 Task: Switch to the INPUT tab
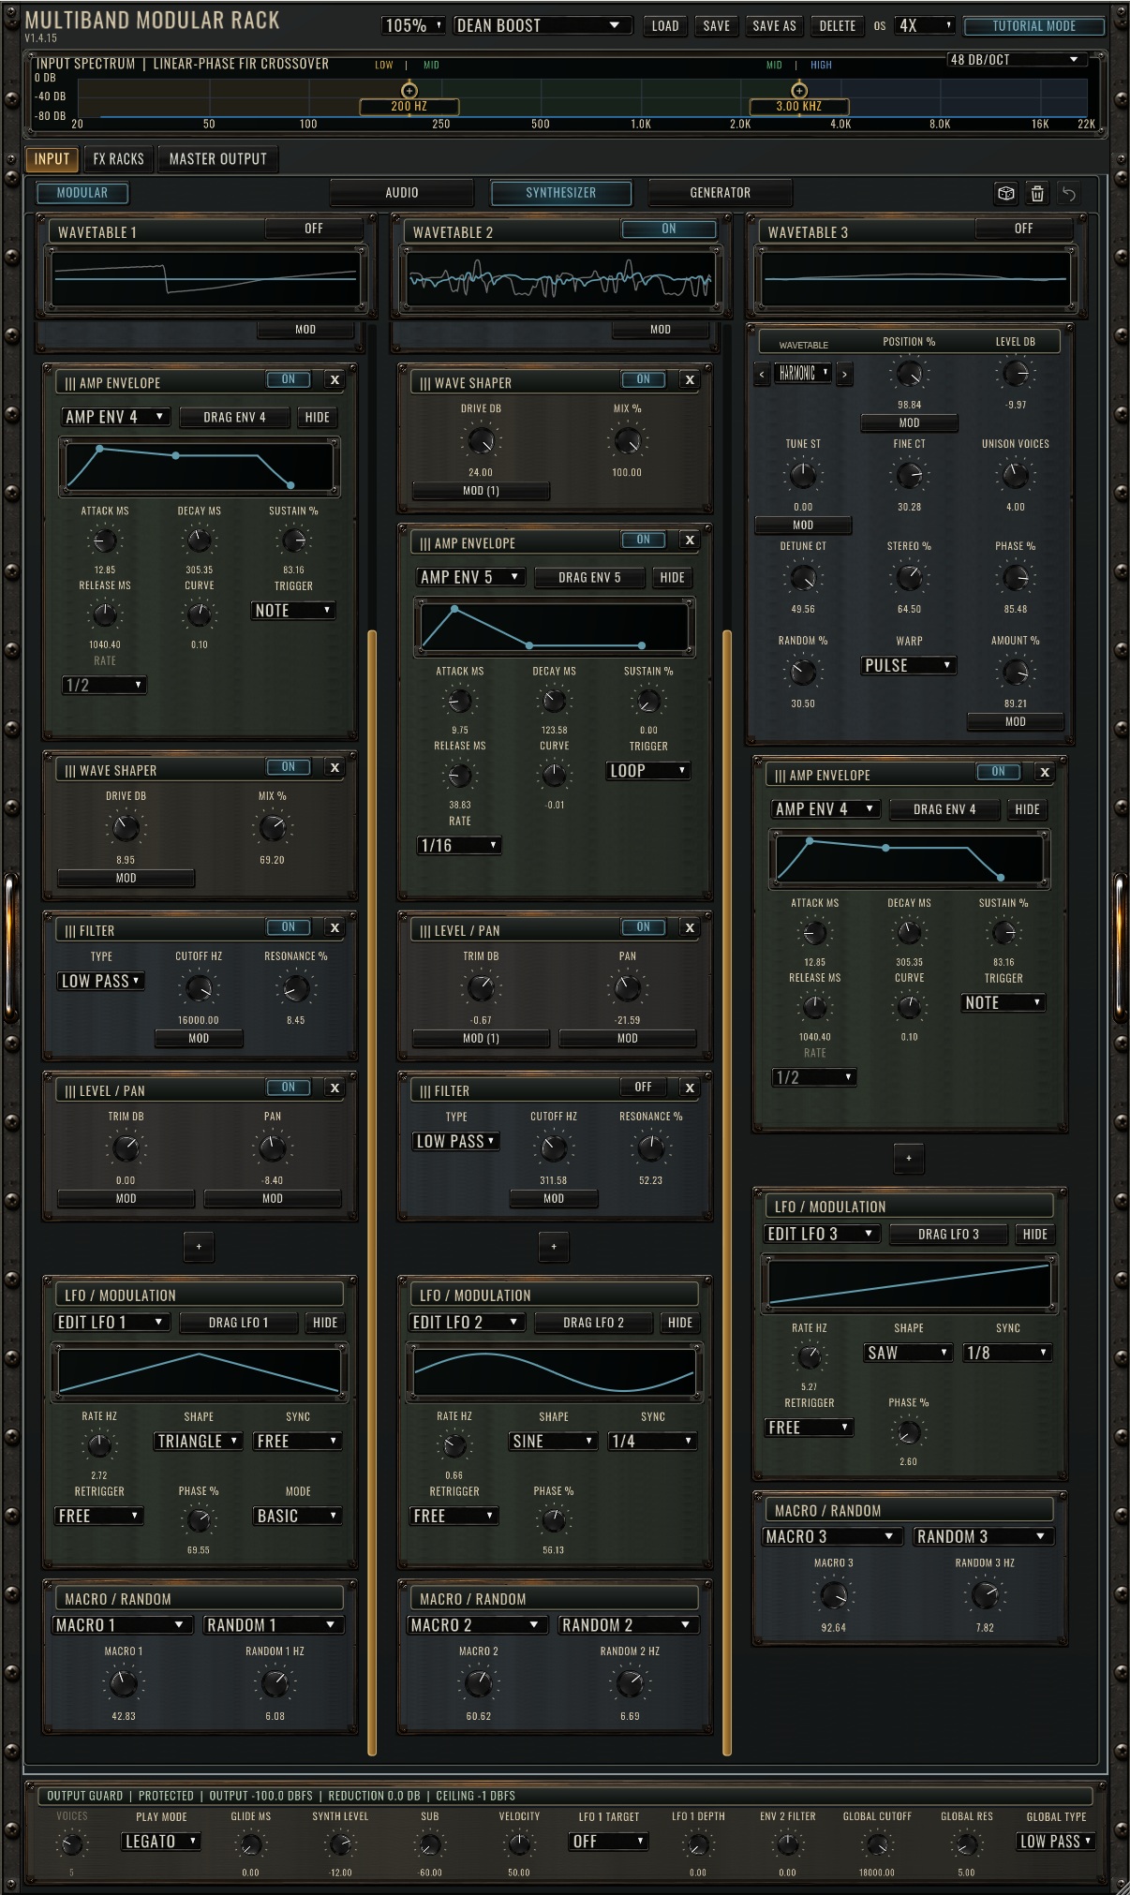click(x=52, y=159)
